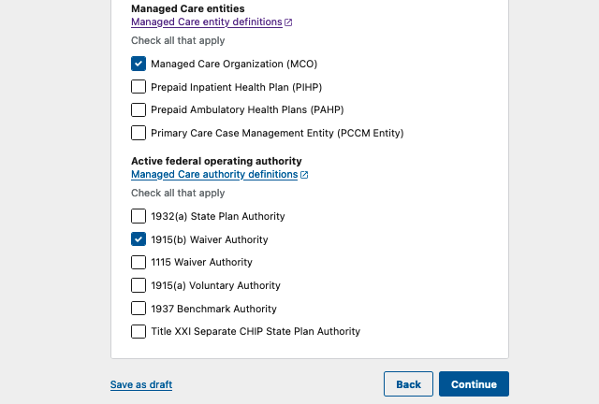Image resolution: width=599 pixels, height=404 pixels.
Task: Select Primary Care Case Management Entity checkbox
Action: tap(139, 133)
